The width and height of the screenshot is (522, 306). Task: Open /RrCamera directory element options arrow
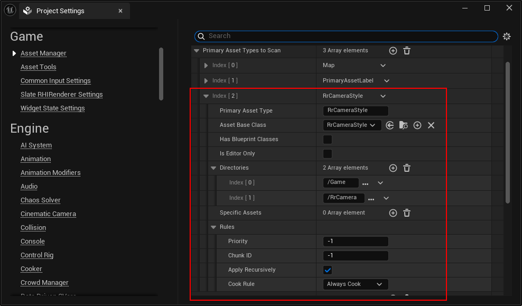tap(386, 198)
